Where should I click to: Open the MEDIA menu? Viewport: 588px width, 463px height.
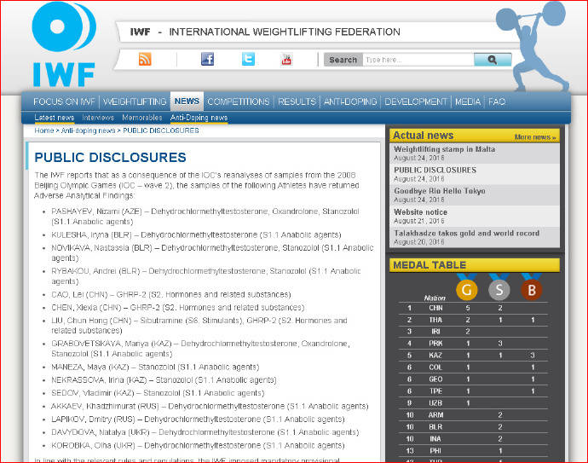468,101
